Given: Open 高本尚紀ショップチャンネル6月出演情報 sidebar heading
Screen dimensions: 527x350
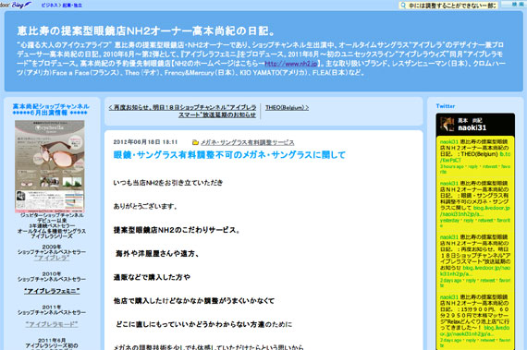Looking at the screenshot, I should (51, 109).
